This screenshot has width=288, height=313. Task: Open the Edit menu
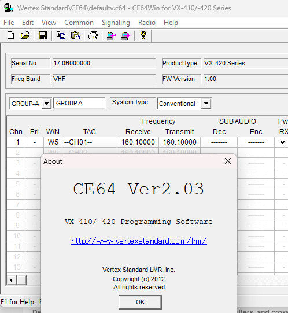pyautogui.click(x=28, y=23)
